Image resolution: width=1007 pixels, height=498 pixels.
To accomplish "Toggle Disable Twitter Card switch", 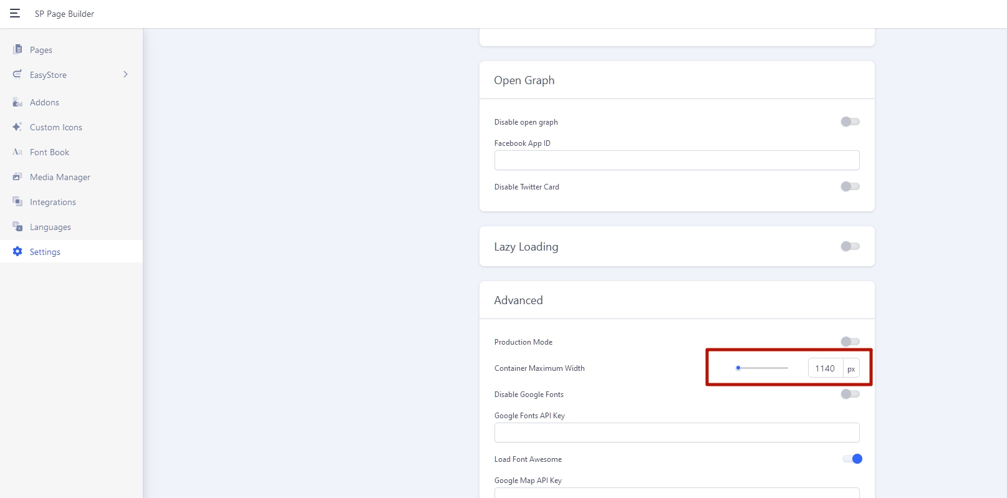I will pos(850,186).
